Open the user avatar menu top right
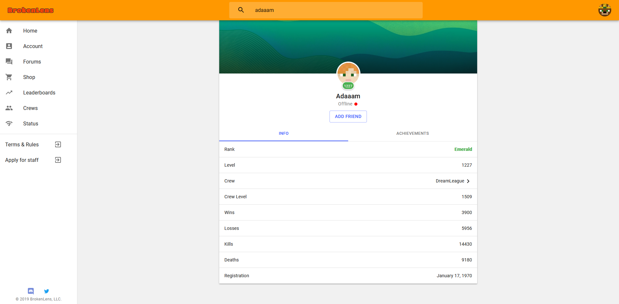This screenshot has height=304, width=619. pos(605,10)
